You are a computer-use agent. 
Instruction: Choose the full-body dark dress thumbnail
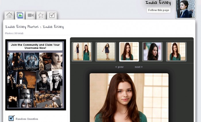coord(106,52)
